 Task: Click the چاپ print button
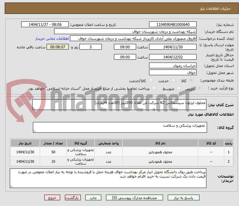93,198
